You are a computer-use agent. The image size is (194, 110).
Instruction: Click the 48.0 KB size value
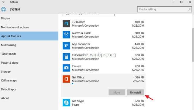click(x=139, y=22)
